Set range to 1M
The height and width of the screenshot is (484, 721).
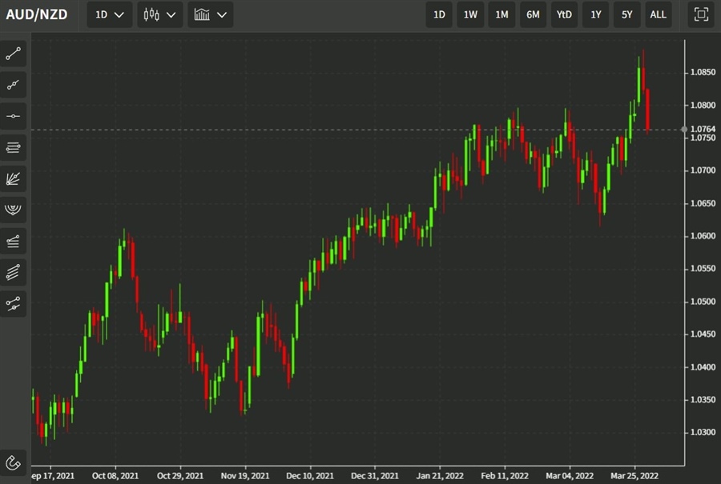point(501,14)
